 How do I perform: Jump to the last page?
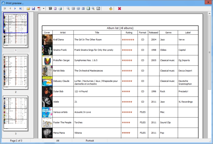coord(20,9)
